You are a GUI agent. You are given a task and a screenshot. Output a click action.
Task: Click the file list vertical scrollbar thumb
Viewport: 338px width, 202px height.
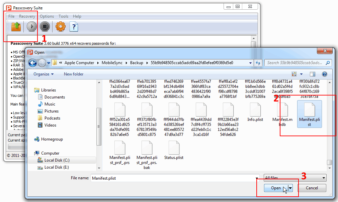point(329,162)
